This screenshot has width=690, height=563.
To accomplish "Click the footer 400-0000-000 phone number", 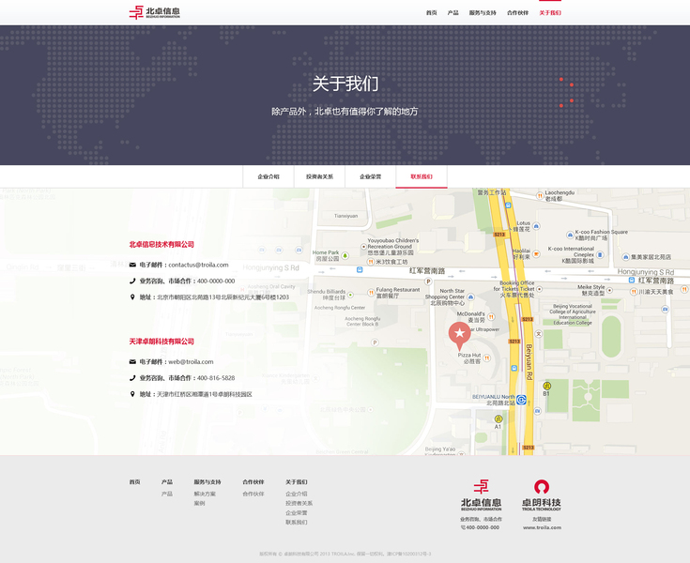I will 480,527.
